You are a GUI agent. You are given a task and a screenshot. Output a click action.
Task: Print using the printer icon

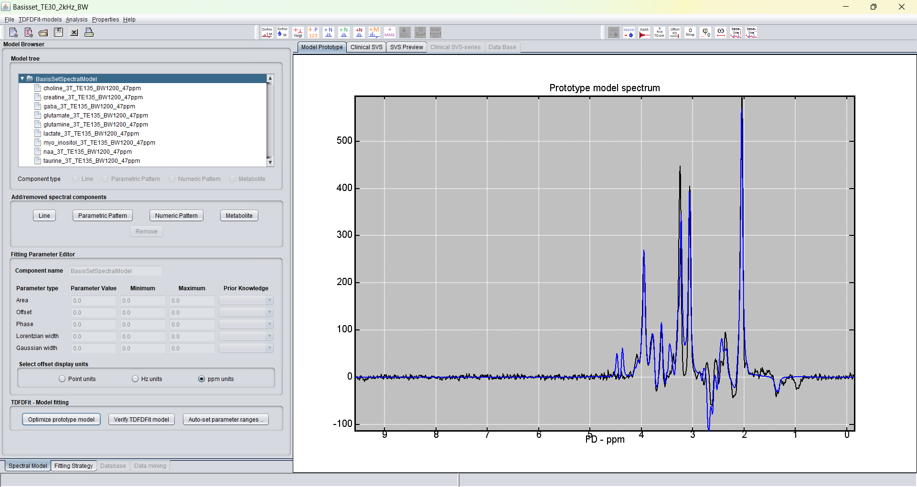(89, 32)
